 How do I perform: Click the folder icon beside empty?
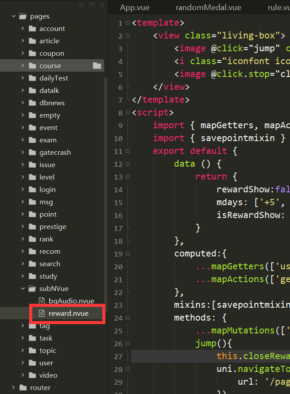(x=32, y=115)
